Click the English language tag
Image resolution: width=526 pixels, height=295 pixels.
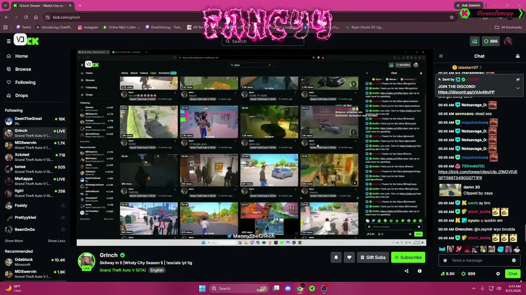(157, 270)
